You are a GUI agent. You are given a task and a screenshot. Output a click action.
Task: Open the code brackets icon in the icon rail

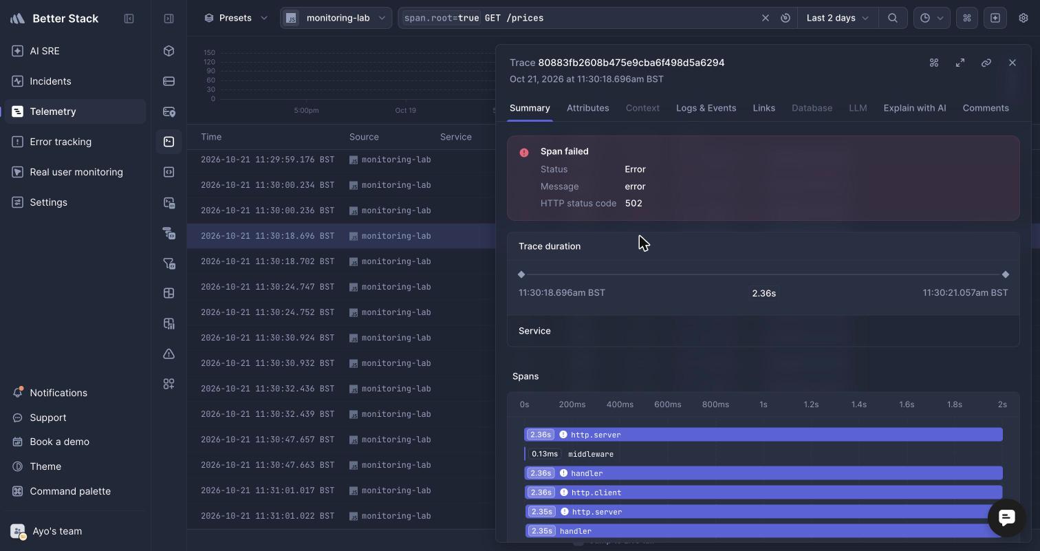[x=169, y=172]
